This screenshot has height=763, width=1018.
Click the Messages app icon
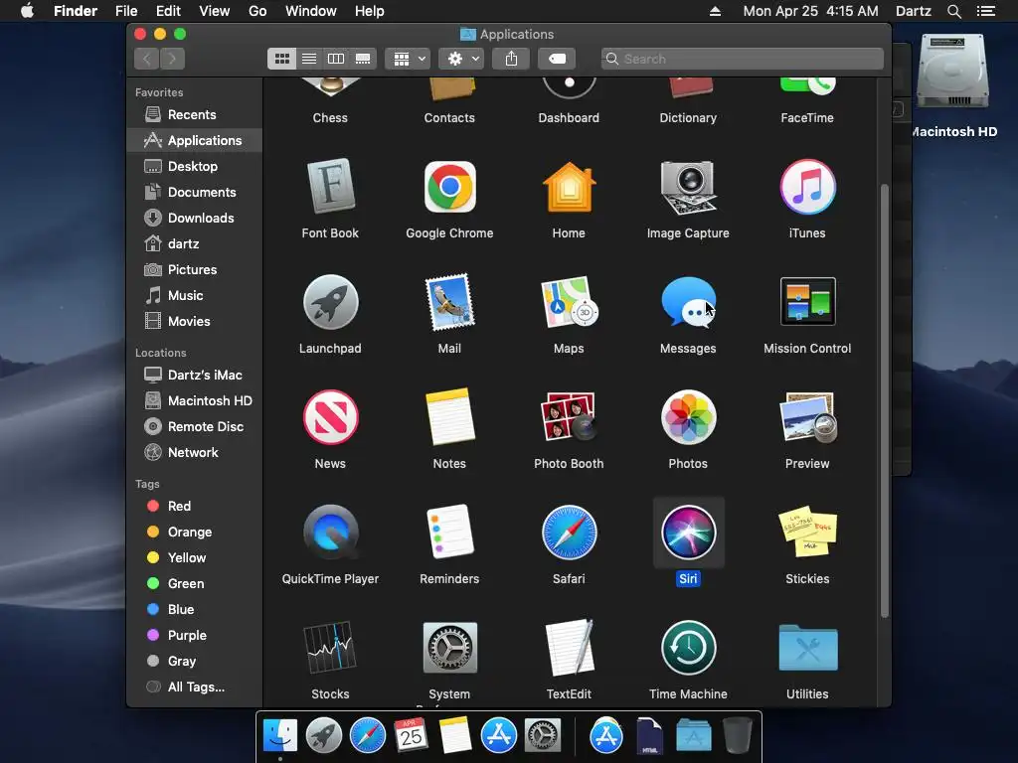click(x=688, y=302)
